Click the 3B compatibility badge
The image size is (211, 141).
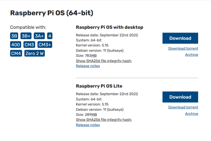click(14, 36)
